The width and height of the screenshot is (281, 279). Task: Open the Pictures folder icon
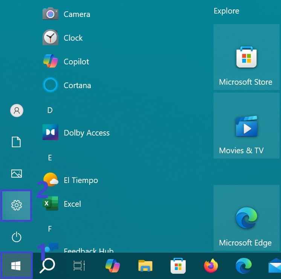coord(16,174)
